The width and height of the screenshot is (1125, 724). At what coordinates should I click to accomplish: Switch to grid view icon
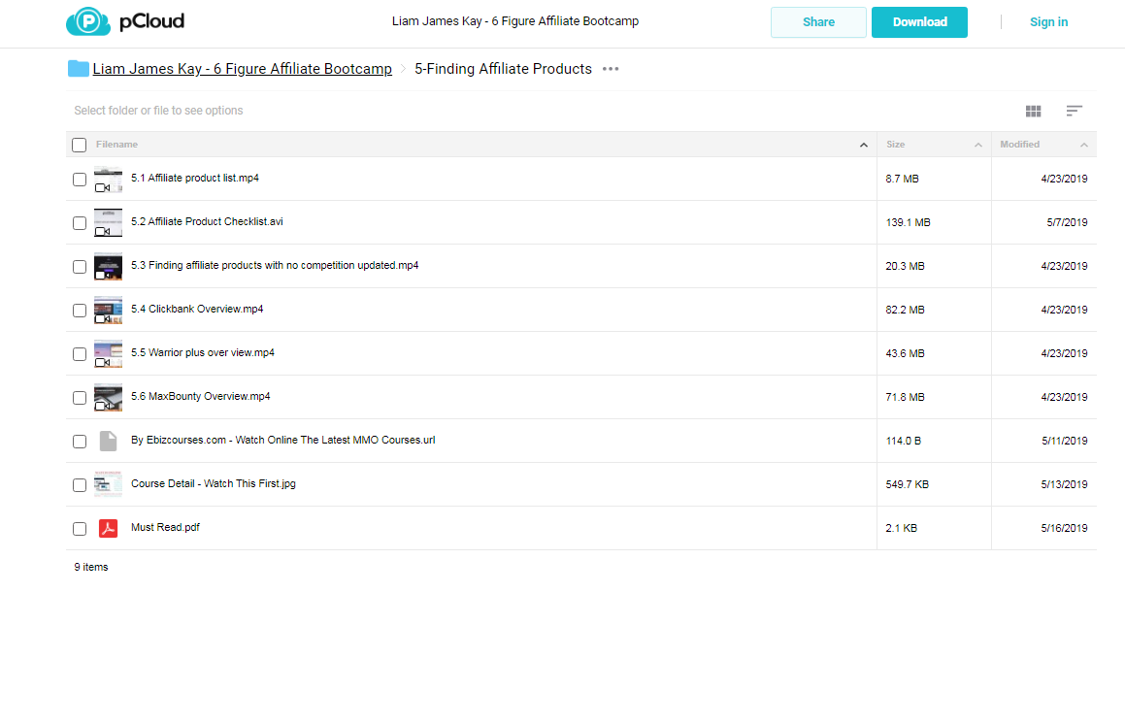(x=1033, y=111)
